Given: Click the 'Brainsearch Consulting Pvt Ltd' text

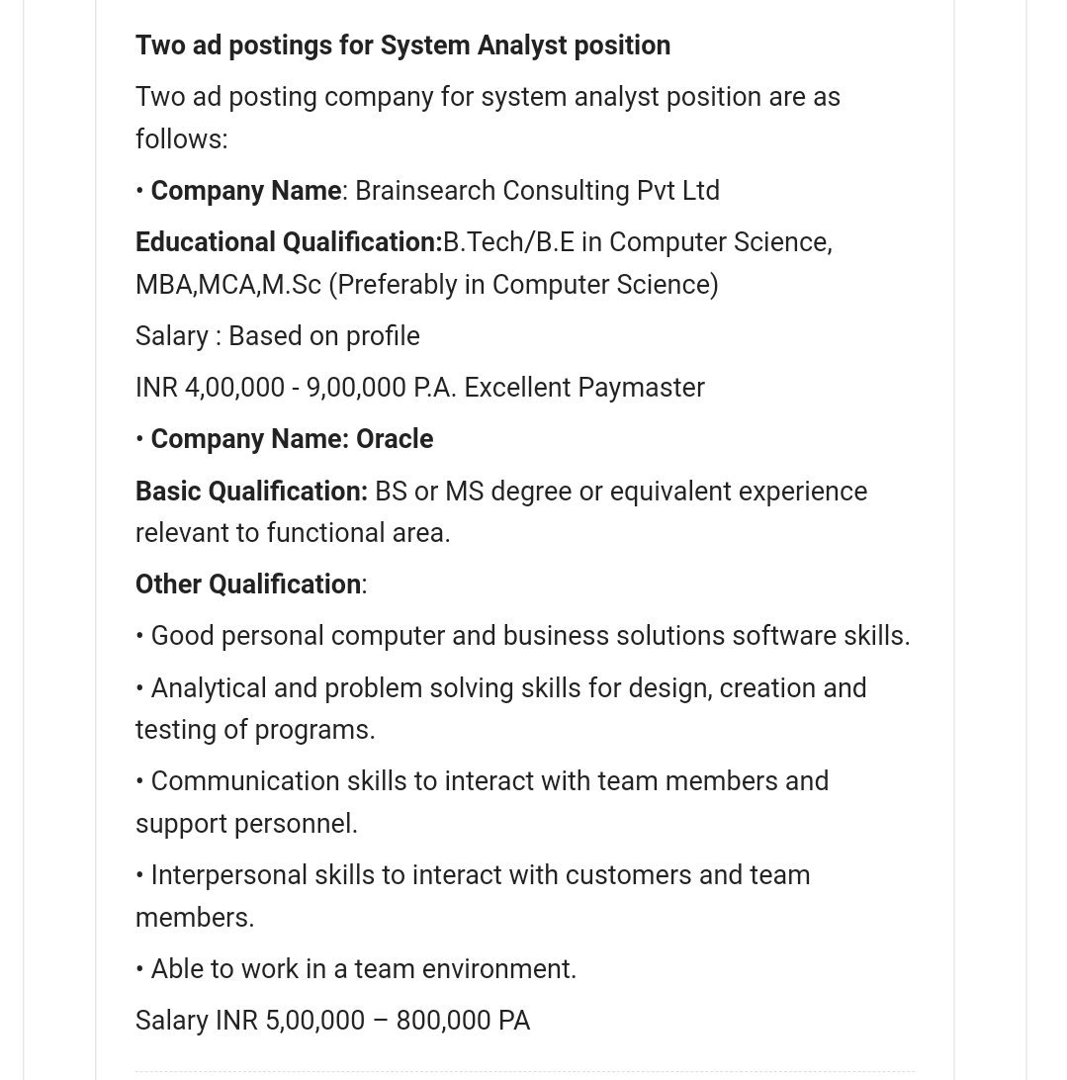Looking at the screenshot, I should click(537, 191).
